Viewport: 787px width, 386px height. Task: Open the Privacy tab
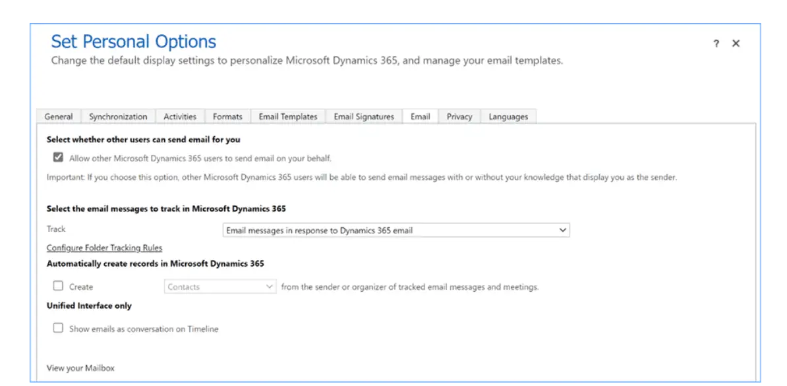click(x=459, y=117)
